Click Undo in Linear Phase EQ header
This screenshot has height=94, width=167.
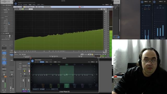pyautogui.click(x=55, y=62)
